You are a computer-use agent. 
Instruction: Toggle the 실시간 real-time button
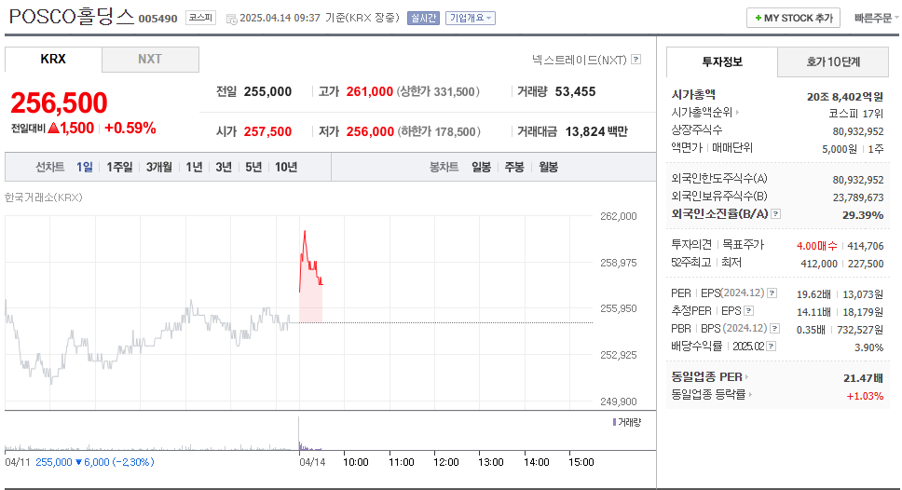coord(423,19)
